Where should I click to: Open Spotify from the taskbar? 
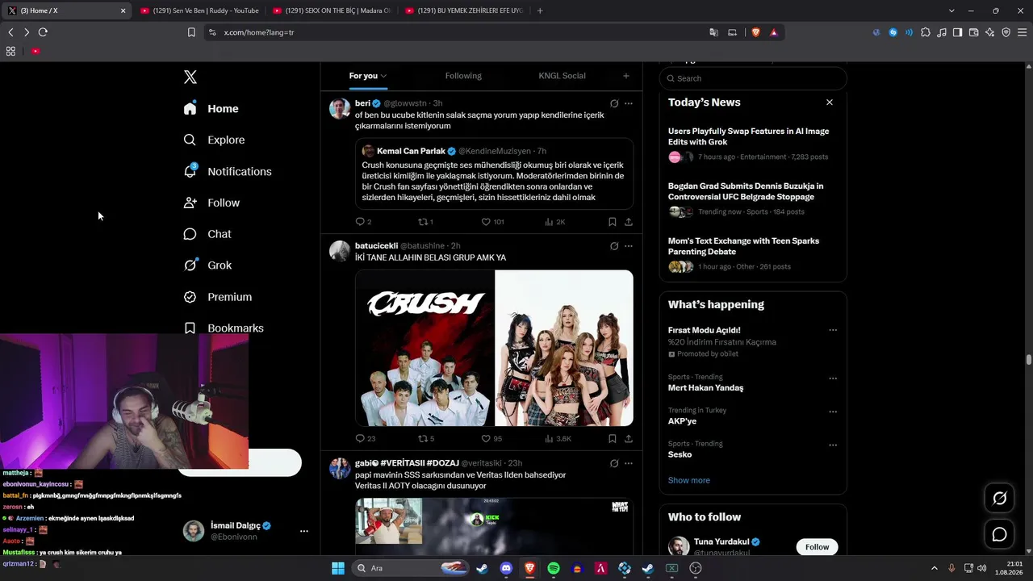point(554,568)
